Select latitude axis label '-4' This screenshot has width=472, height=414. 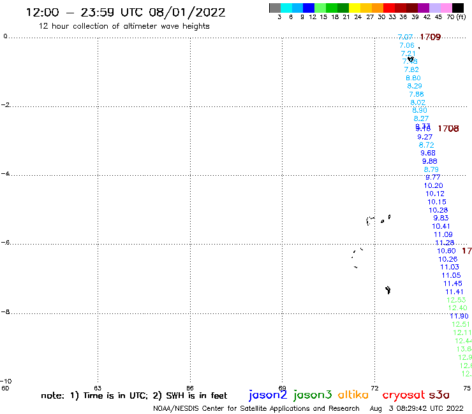pyautogui.click(x=5, y=174)
